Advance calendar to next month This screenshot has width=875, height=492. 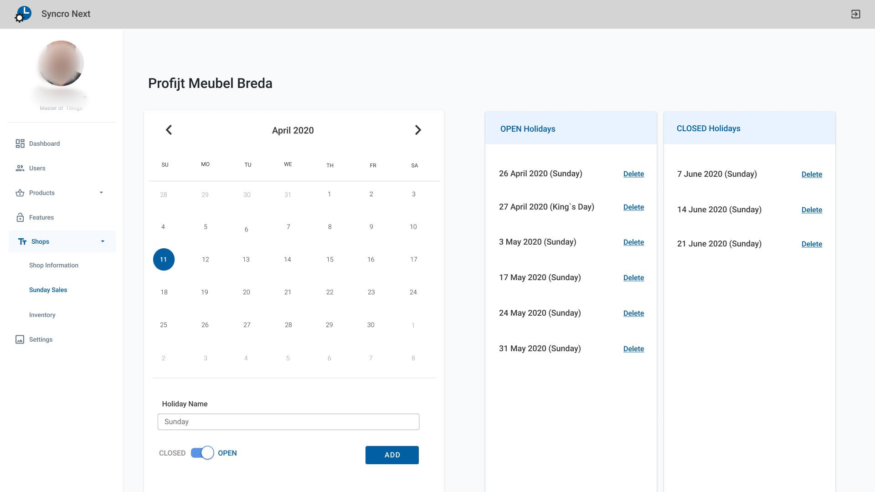[x=417, y=130]
